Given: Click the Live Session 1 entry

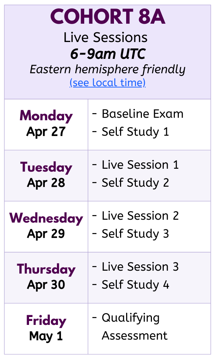Looking at the screenshot, I should pos(140,165).
